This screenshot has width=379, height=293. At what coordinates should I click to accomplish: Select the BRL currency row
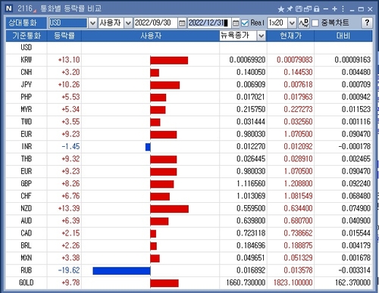(x=189, y=245)
